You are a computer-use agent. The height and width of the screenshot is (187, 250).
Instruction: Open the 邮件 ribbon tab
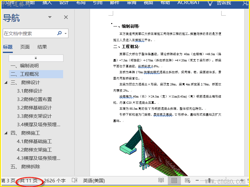coord(115,2)
